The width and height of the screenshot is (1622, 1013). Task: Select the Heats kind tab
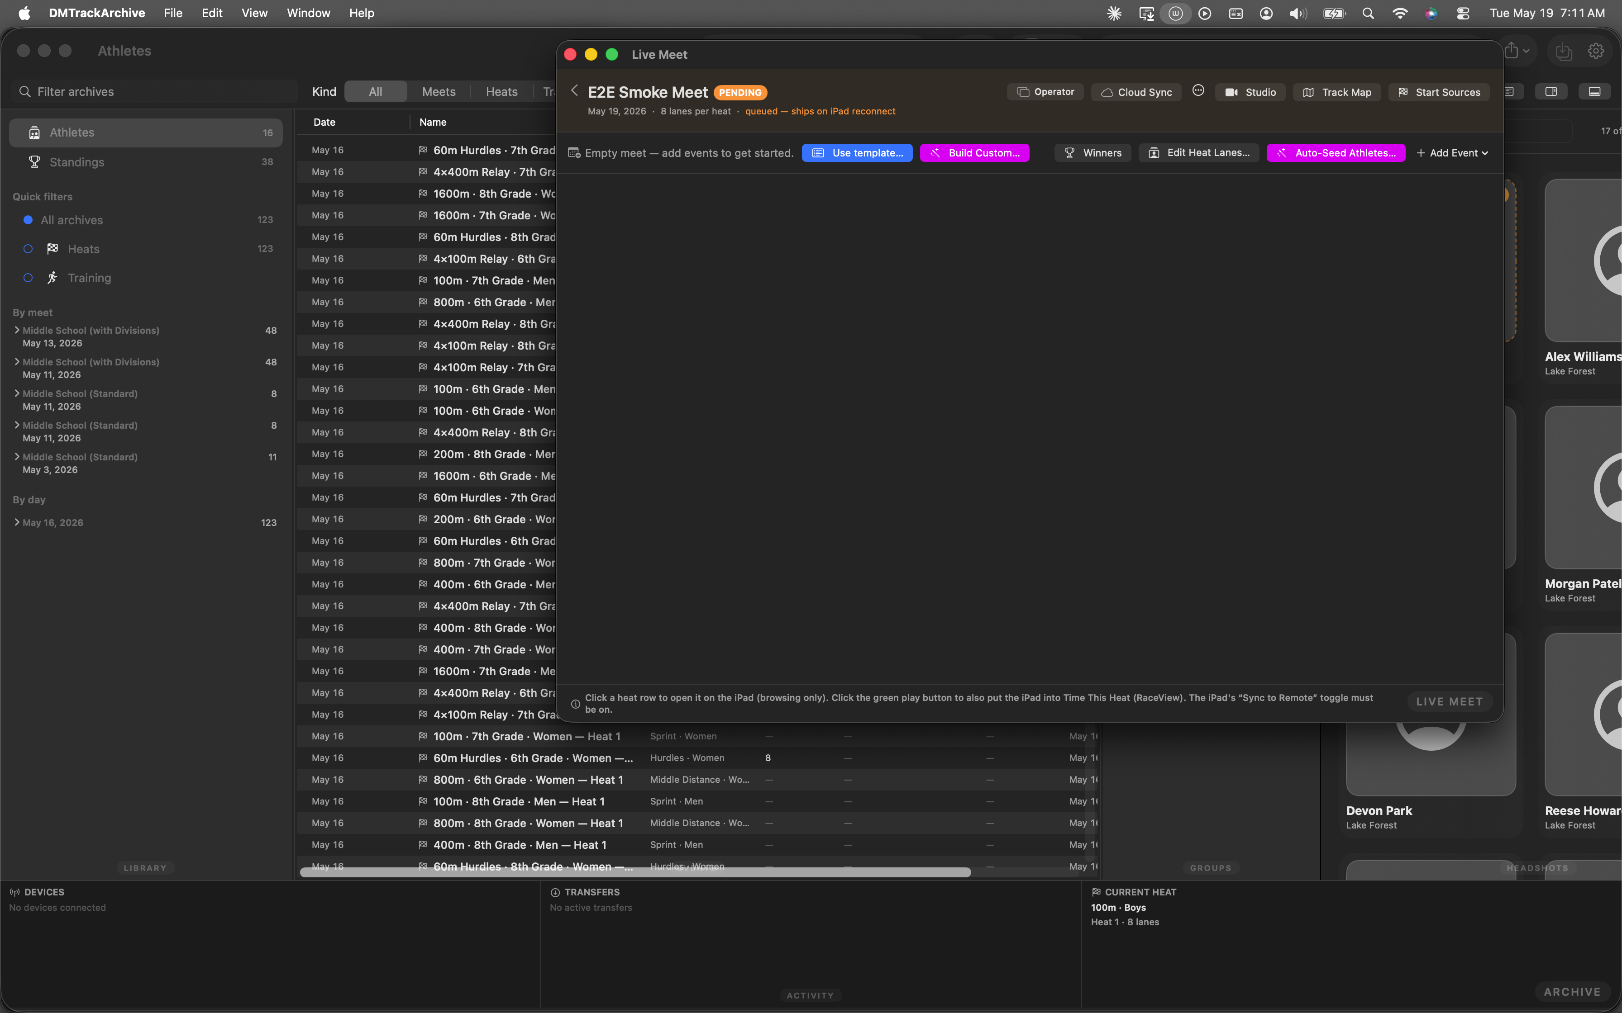click(x=501, y=92)
